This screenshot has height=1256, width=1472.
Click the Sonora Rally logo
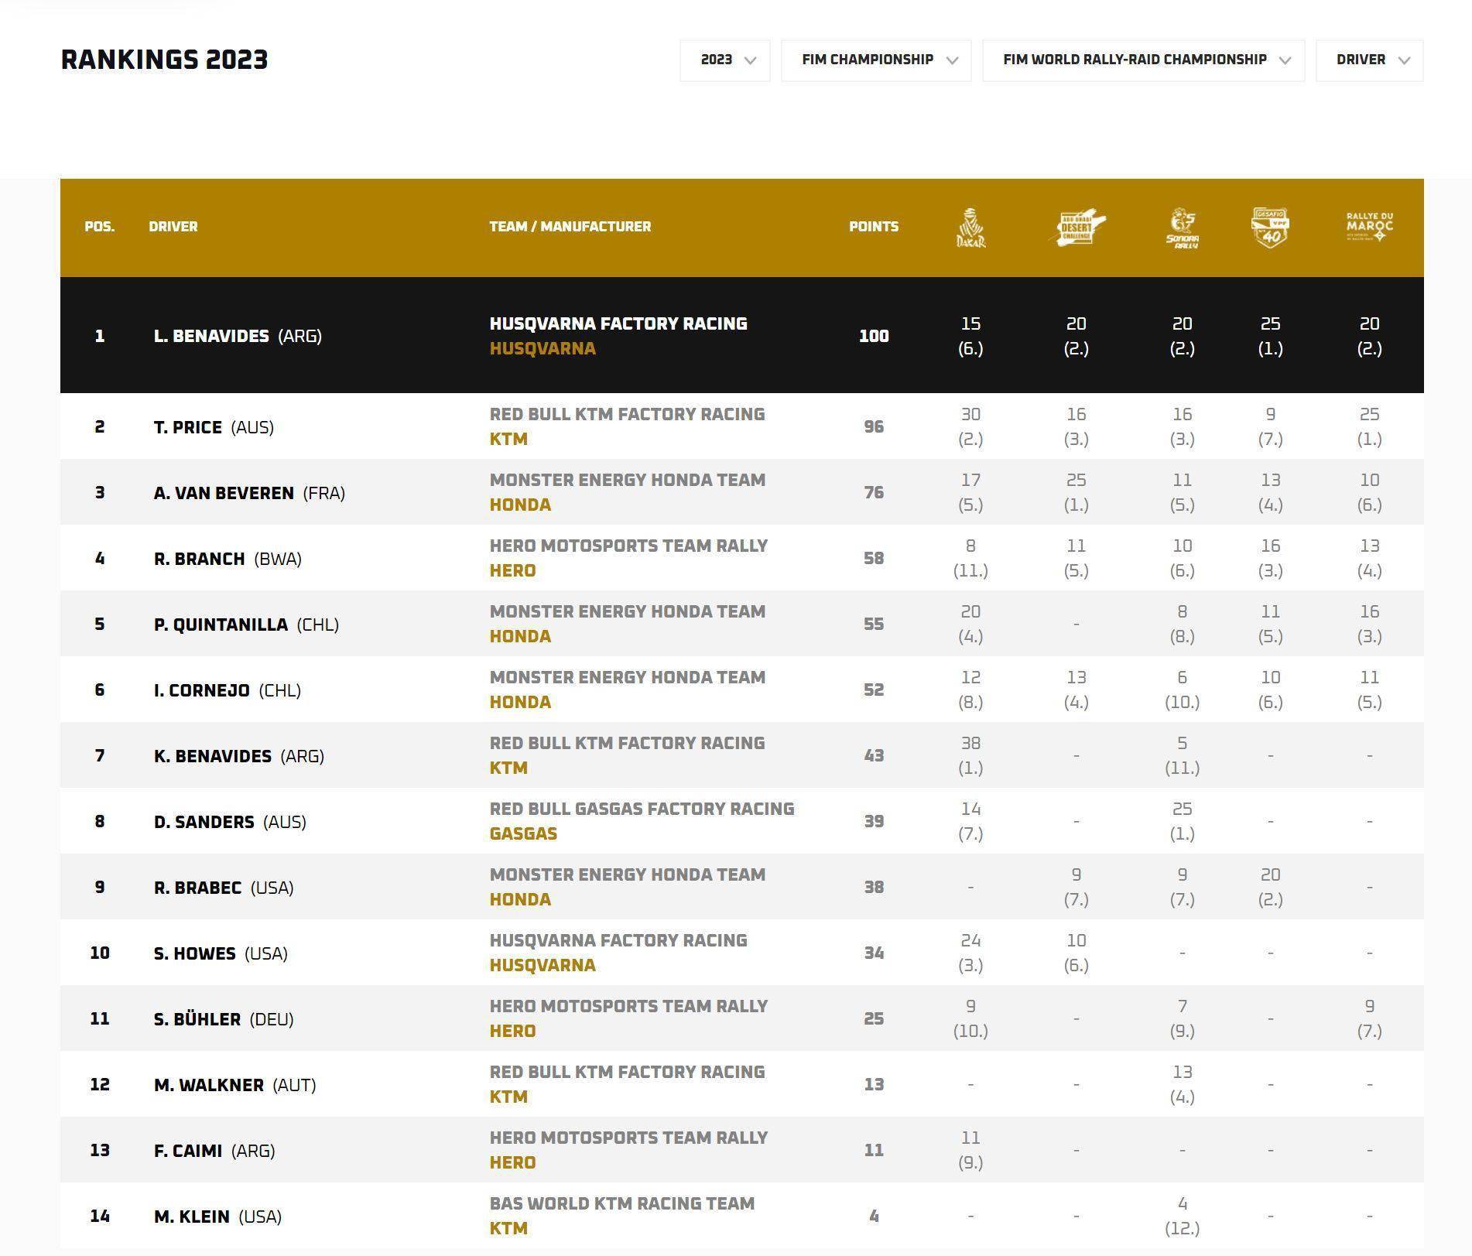[x=1182, y=228]
